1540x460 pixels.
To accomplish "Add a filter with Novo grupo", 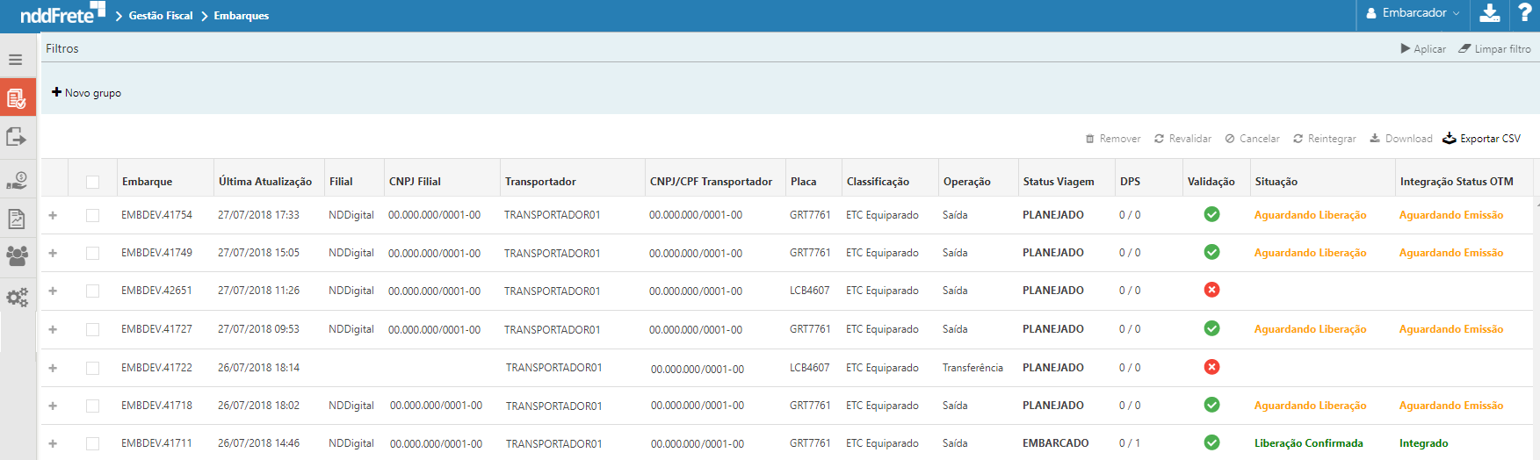I will point(87,93).
